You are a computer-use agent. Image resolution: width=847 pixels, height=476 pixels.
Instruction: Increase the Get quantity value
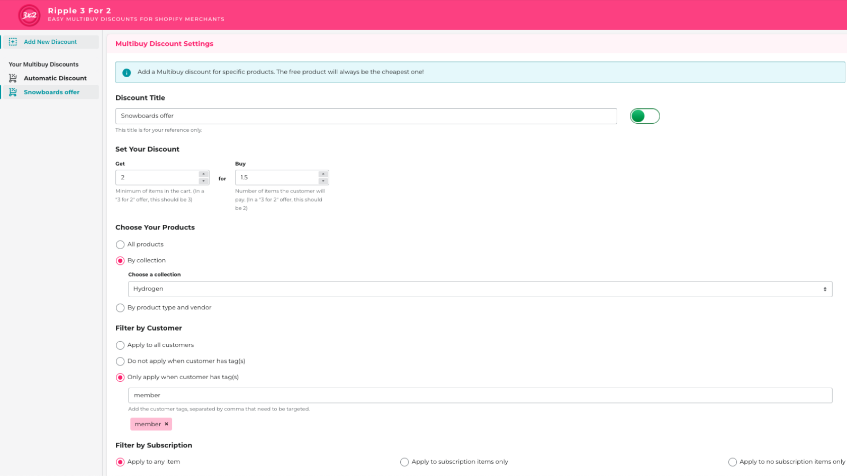[203, 174]
